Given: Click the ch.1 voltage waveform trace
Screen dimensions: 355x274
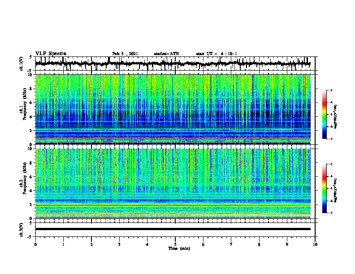Looking at the screenshot, I should pyautogui.click(x=173, y=64).
